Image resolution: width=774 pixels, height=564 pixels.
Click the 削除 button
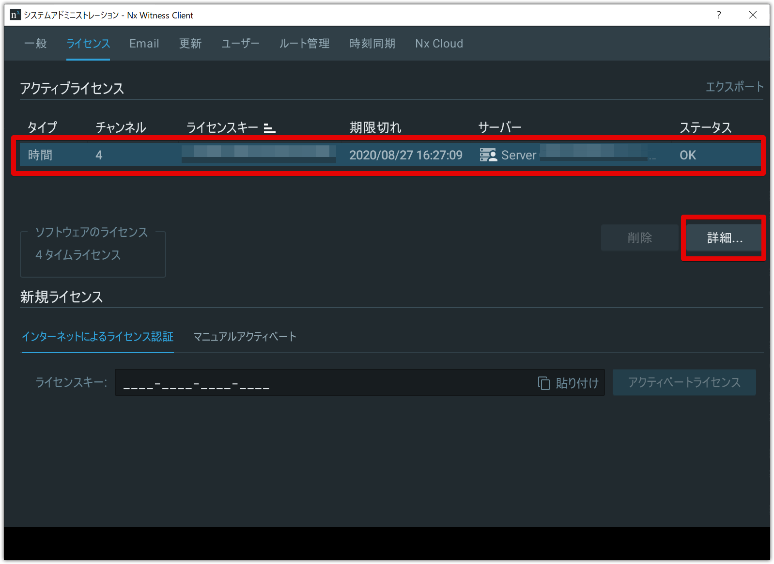click(x=640, y=238)
